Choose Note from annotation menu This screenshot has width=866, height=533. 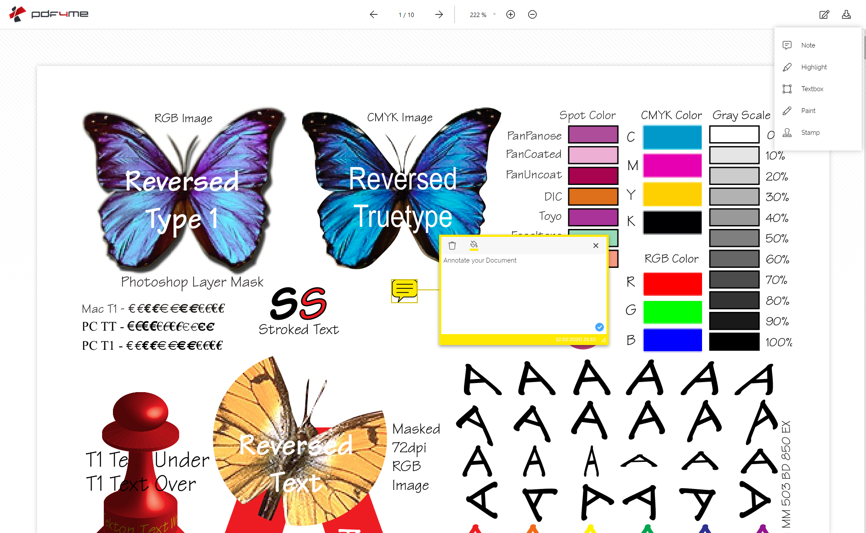[x=808, y=45]
